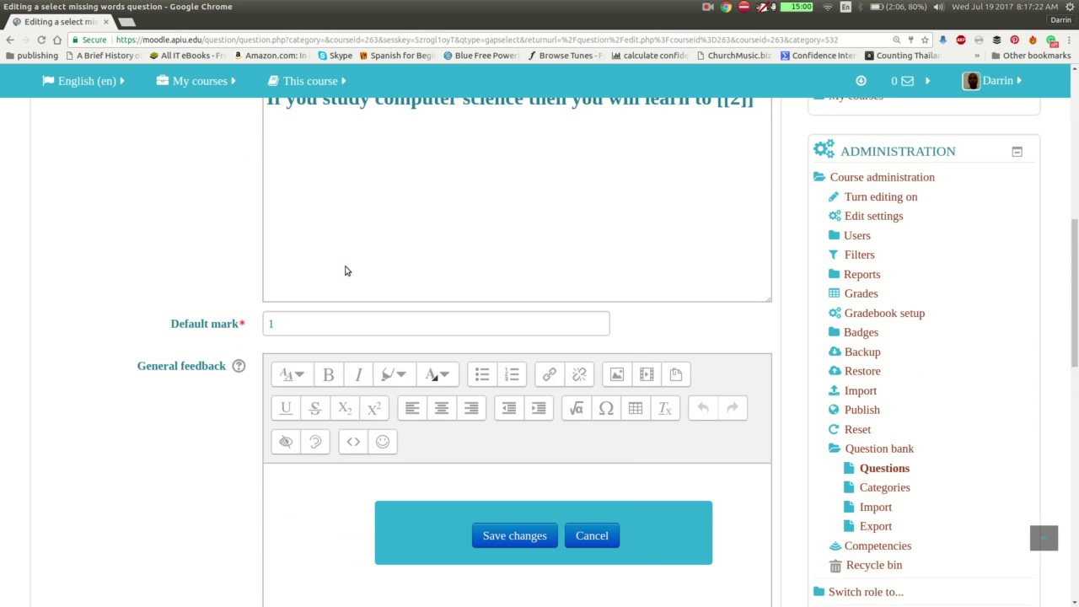This screenshot has width=1079, height=607.
Task: Open font color dropdown
Action: [x=438, y=374]
